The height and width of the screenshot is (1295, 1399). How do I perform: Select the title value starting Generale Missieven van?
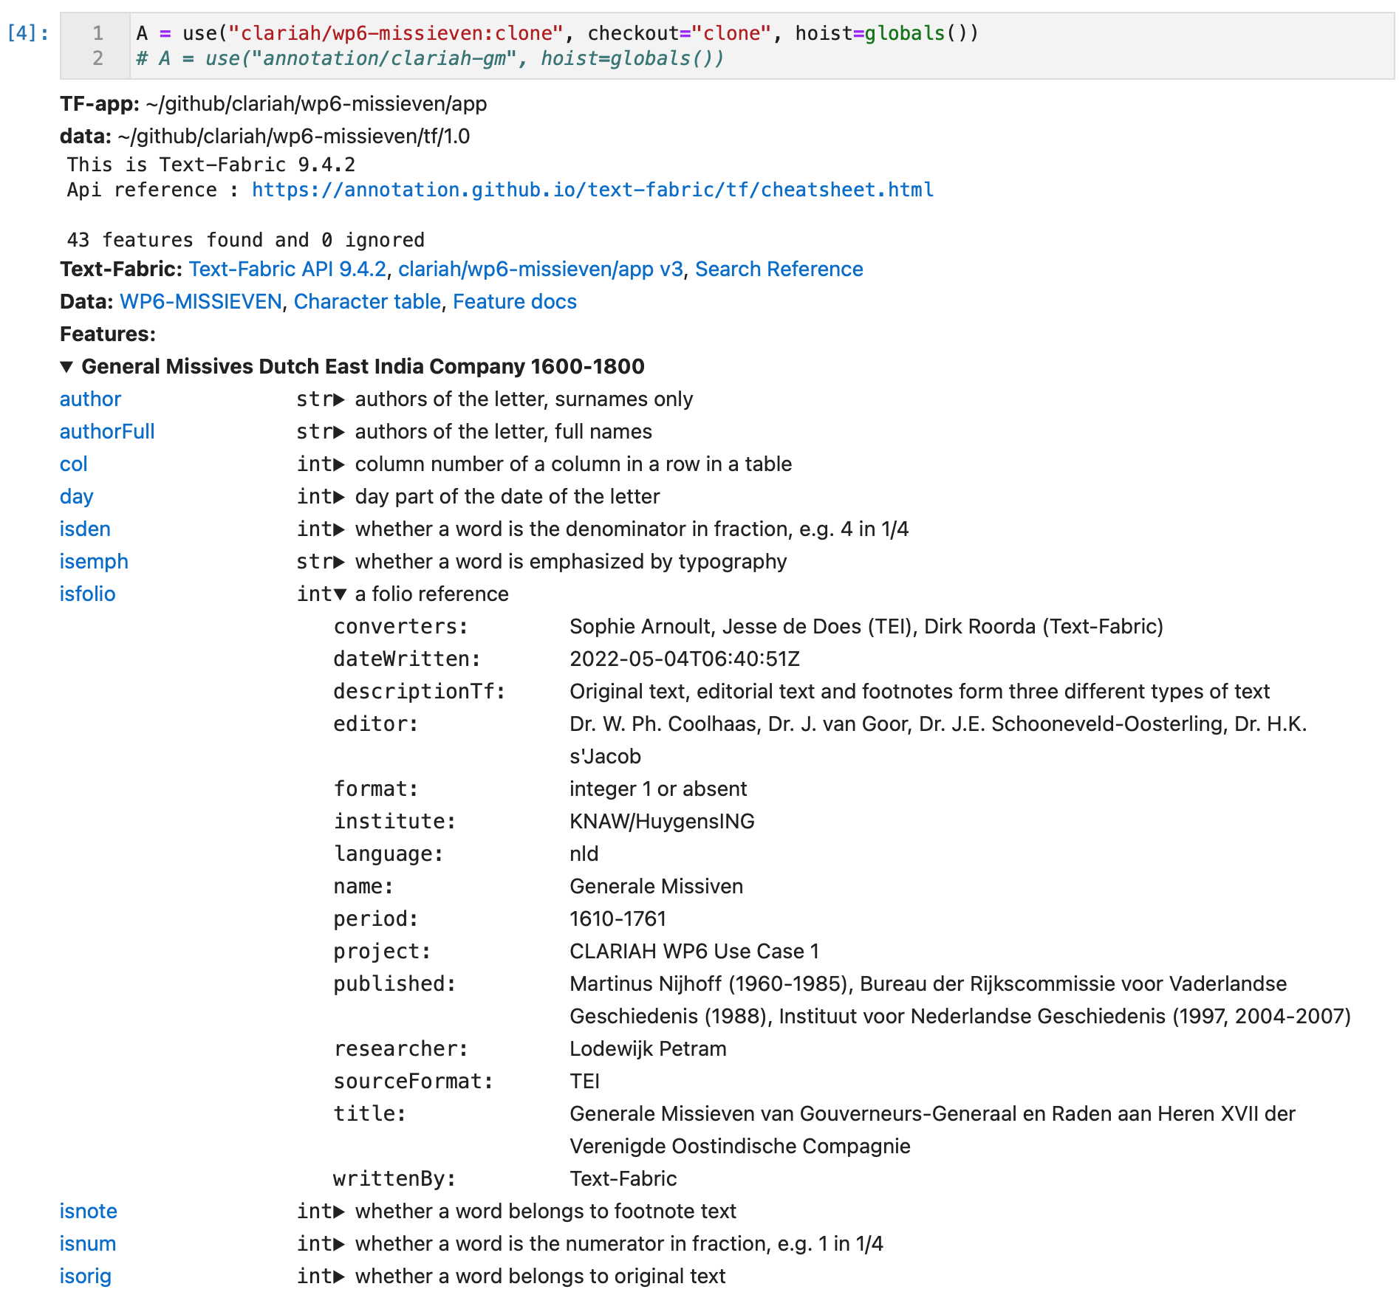[x=932, y=1130]
